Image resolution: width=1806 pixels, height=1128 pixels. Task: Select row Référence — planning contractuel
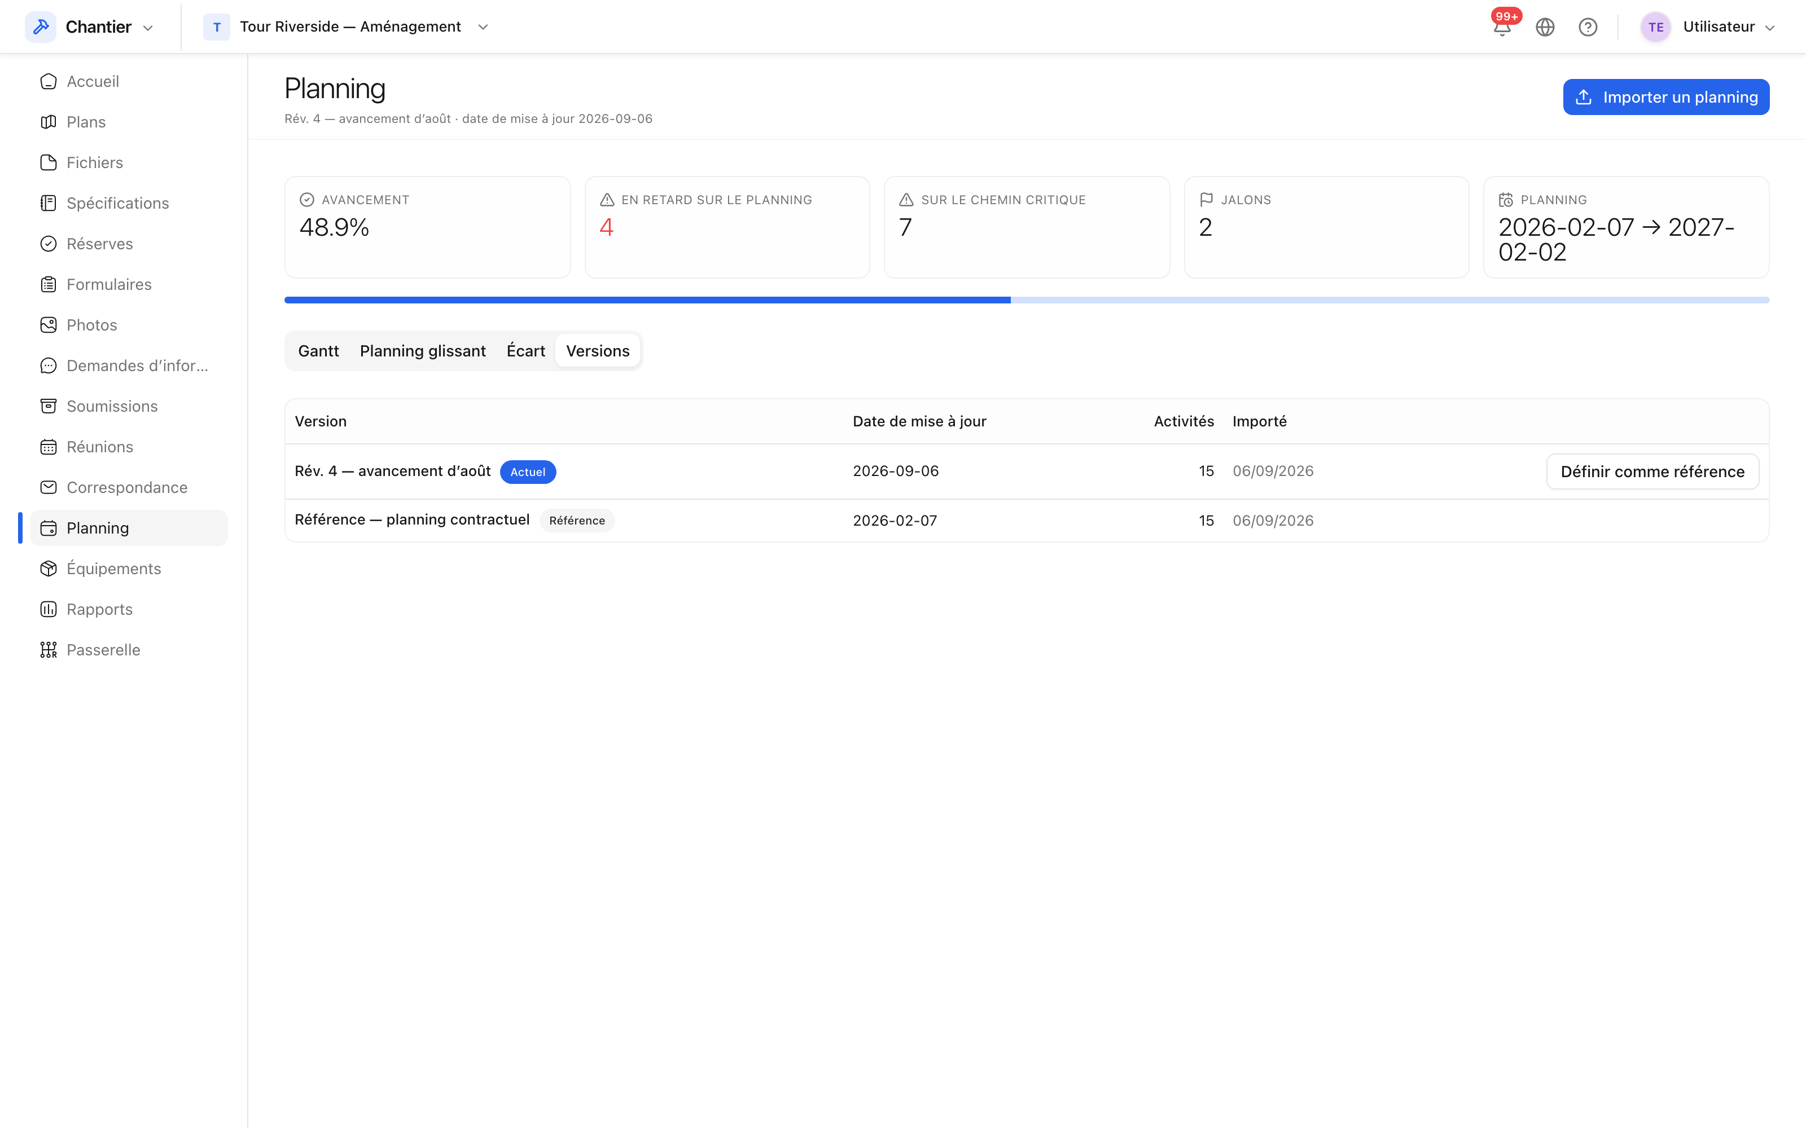pos(1027,521)
